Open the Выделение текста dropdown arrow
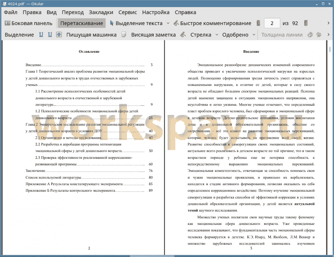Screen dimensions: 334x257 [x=168, y=23]
